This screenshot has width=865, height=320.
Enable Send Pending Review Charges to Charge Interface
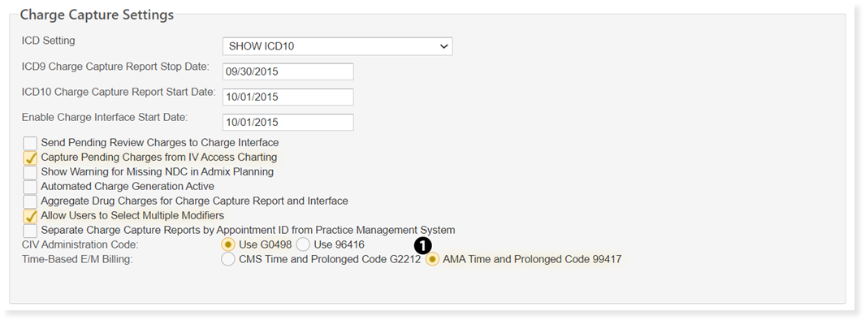[x=30, y=144]
